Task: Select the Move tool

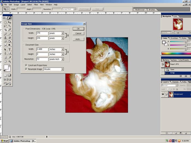Action: (10, 23)
